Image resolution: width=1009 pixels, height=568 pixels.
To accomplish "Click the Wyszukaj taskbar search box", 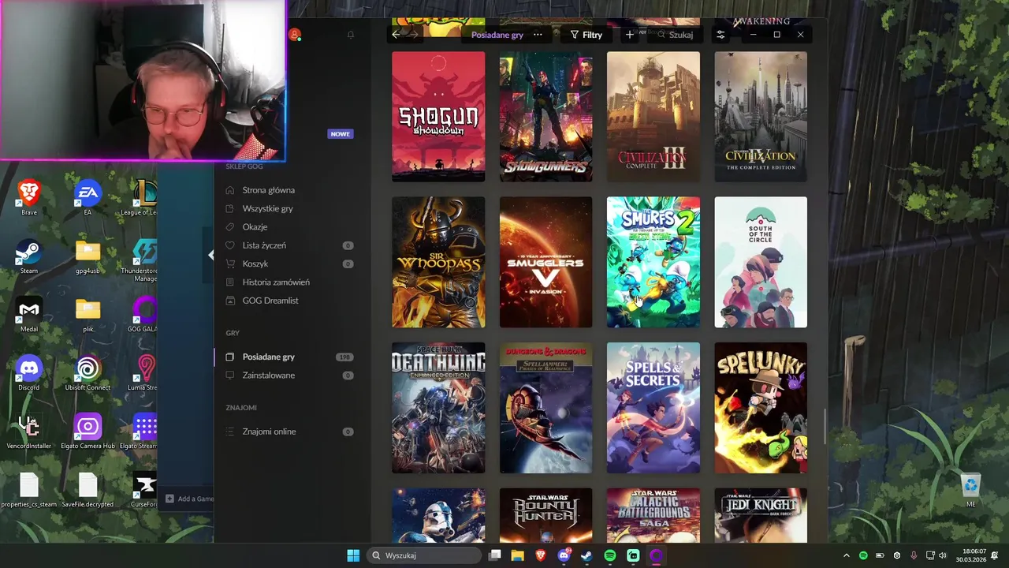I will (x=423, y=555).
